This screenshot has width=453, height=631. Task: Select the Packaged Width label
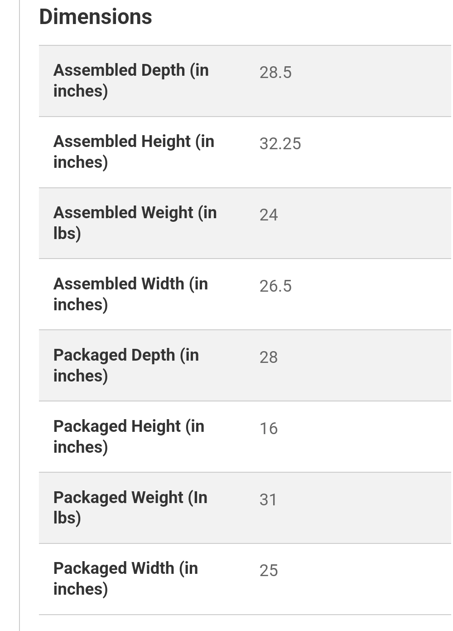pos(125,578)
